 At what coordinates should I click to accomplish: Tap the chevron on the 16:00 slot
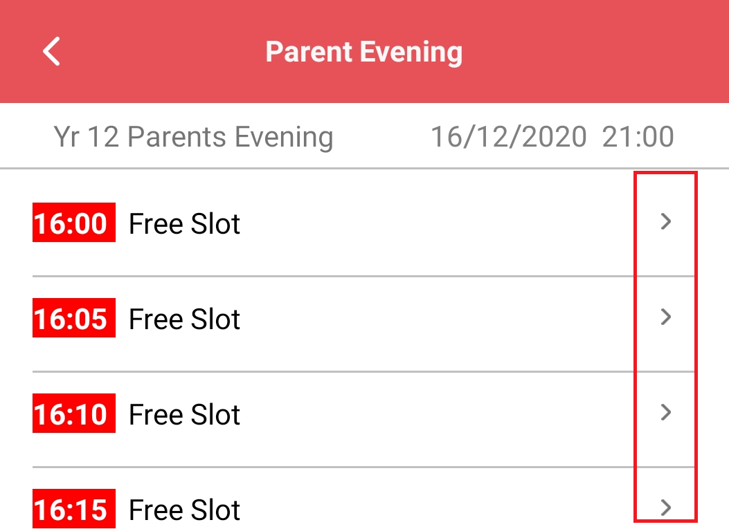(x=665, y=222)
